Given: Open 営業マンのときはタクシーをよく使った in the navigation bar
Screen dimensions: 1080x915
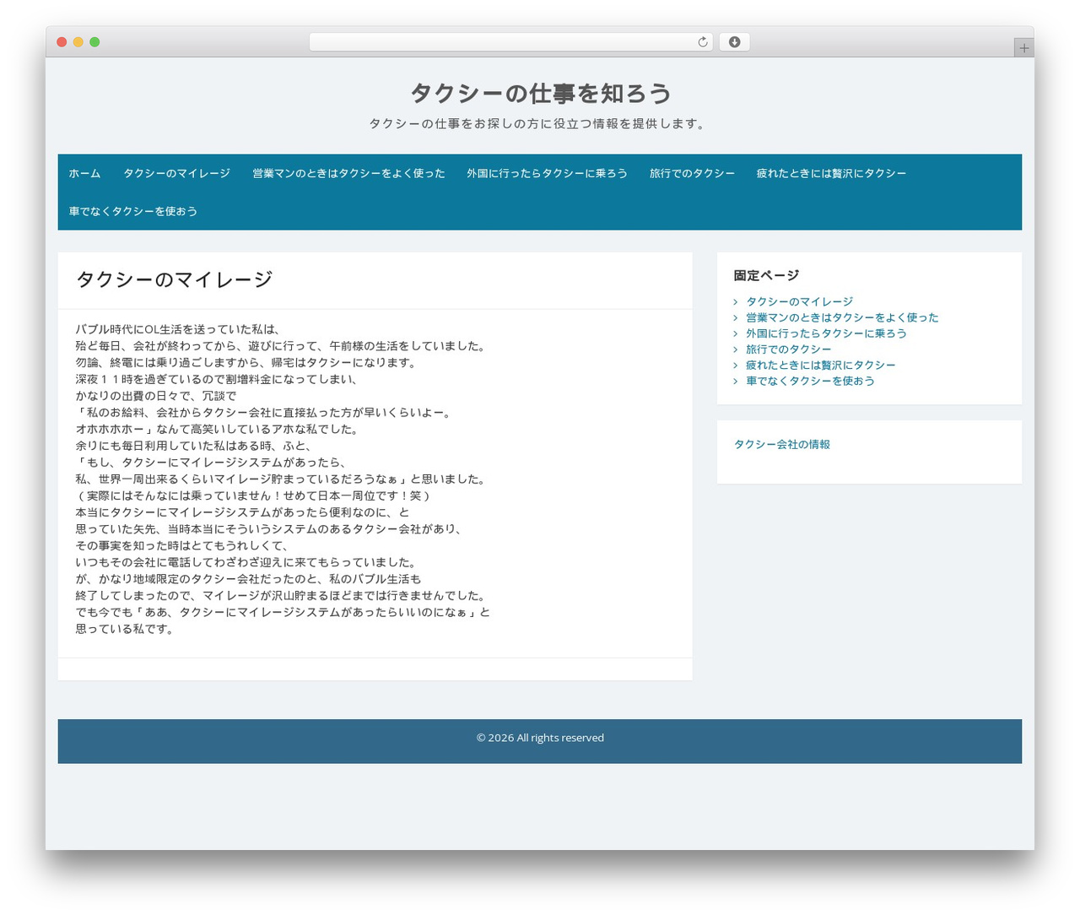Looking at the screenshot, I should 348,173.
